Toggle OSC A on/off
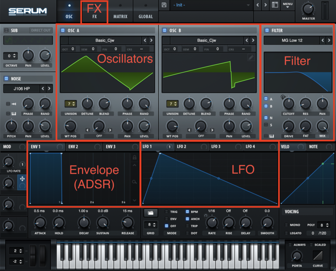This screenshot has width=336, height=271. 63,30
